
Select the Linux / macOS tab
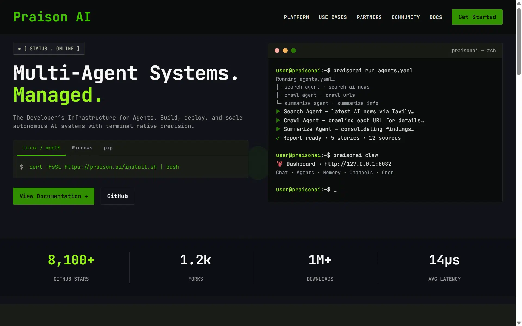coord(41,148)
